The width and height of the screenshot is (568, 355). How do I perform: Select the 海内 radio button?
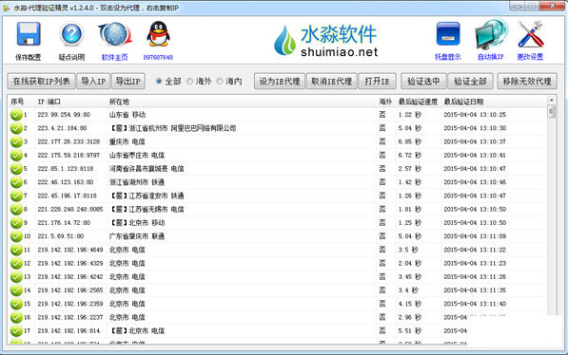point(220,82)
